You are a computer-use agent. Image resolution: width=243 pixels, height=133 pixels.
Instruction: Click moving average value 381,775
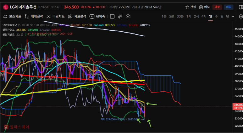coord(110,25)
